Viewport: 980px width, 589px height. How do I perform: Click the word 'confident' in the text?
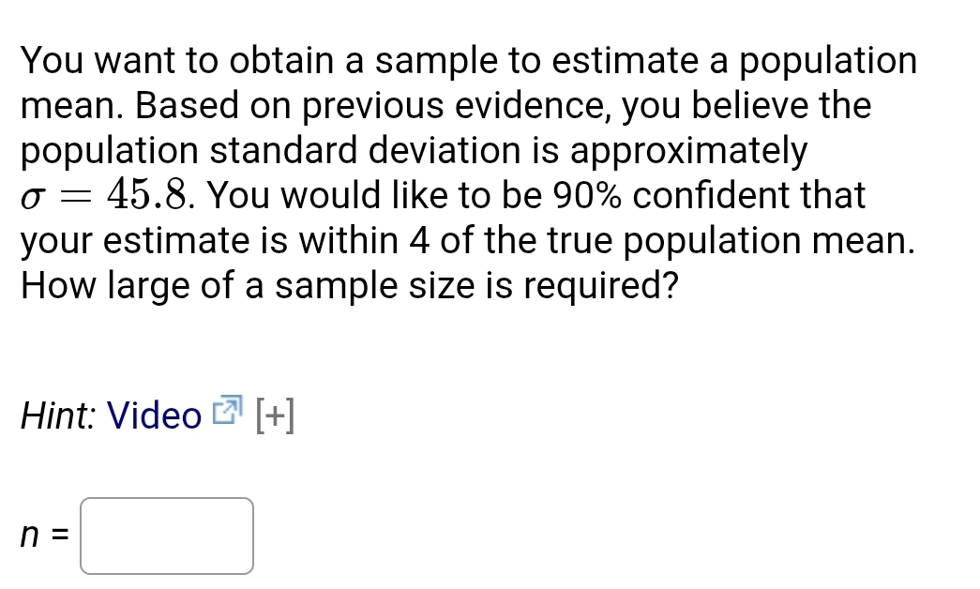tap(724, 196)
